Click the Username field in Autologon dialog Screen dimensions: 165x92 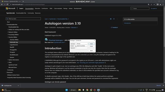pyautogui.click(x=82, y=44)
